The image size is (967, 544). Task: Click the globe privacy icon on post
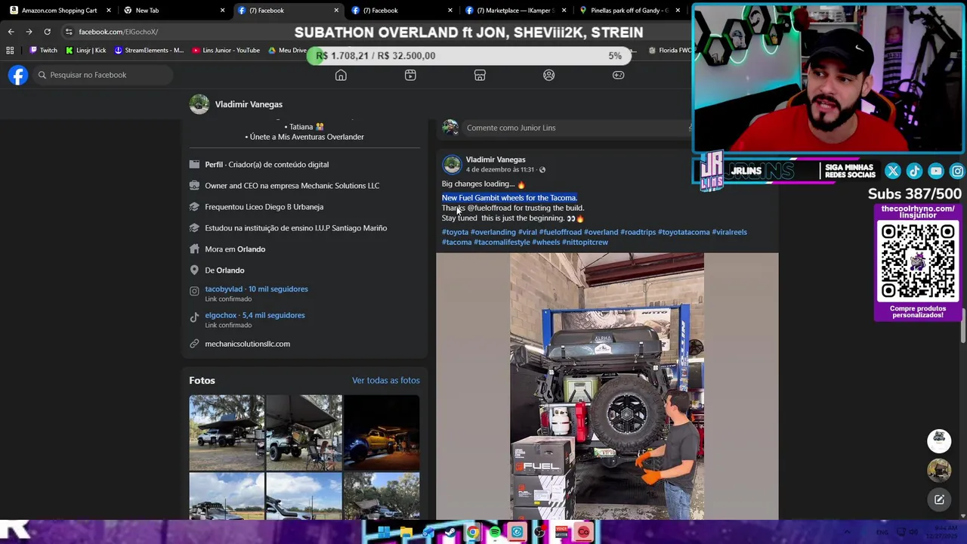point(542,170)
